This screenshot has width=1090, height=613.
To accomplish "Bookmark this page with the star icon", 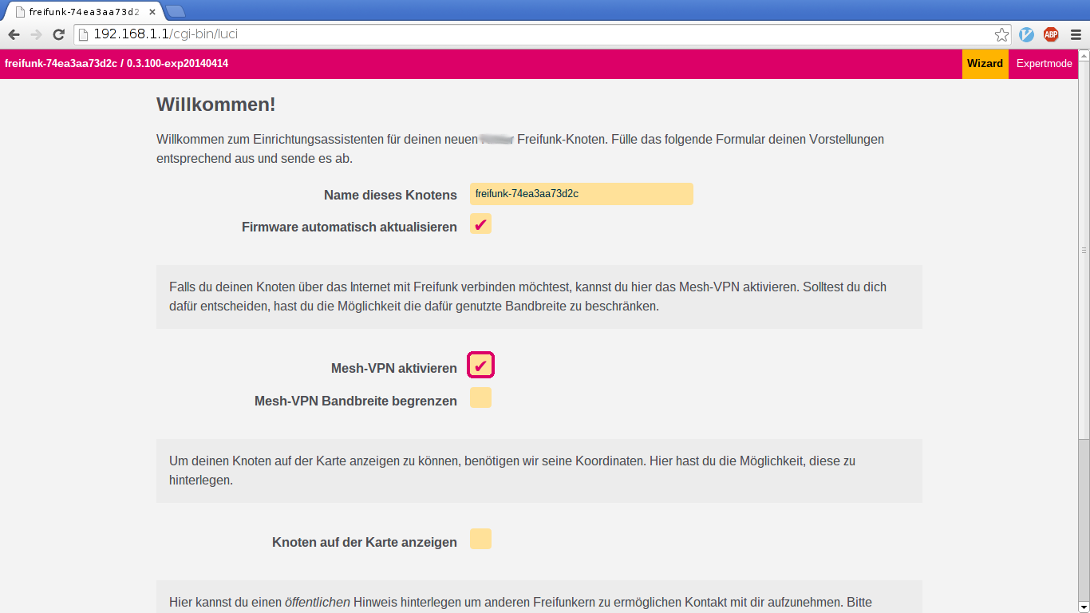I will [1001, 34].
